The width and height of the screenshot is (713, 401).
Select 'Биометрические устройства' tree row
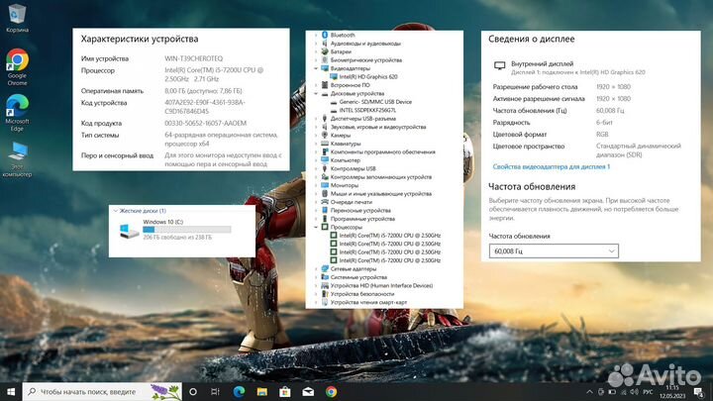366,60
